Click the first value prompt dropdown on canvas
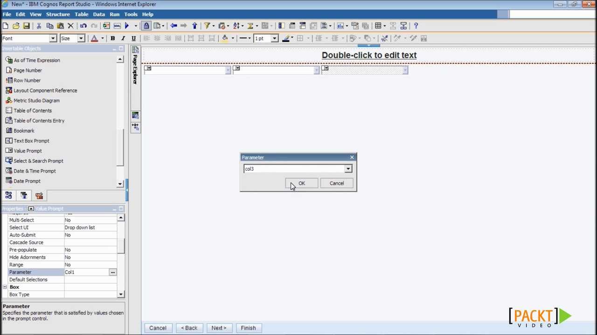 228,70
